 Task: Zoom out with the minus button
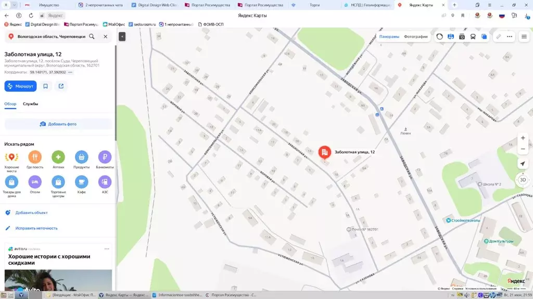(523, 149)
